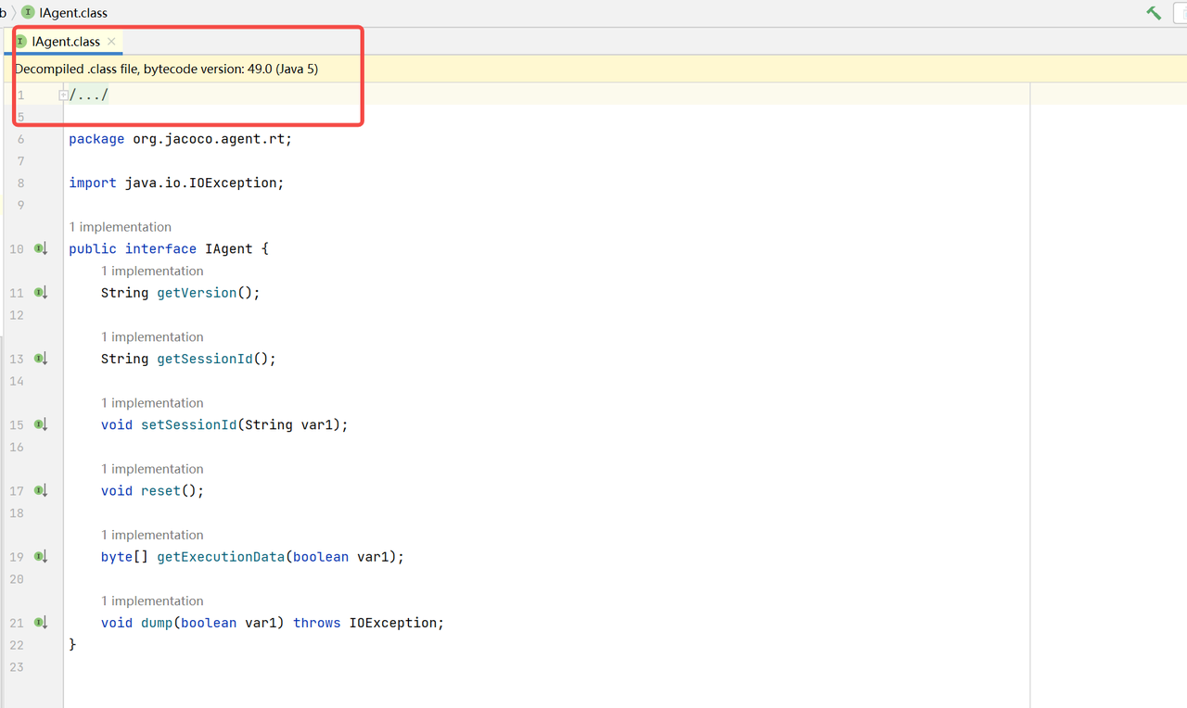This screenshot has width=1187, height=708.
Task: Click line number 22 in the gutter
Action: pyautogui.click(x=17, y=645)
